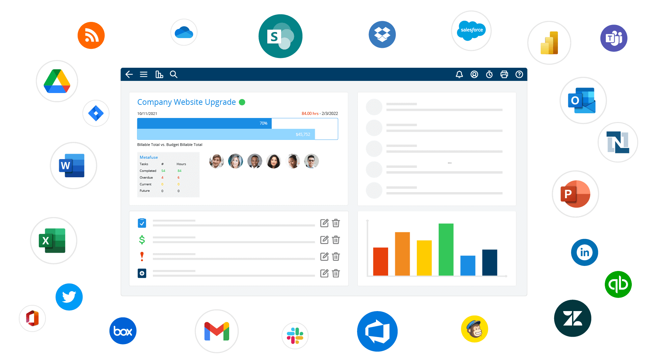The width and height of the screenshot is (648, 364).
Task: Click the Mailchimp monkey icon
Action: [x=475, y=329]
